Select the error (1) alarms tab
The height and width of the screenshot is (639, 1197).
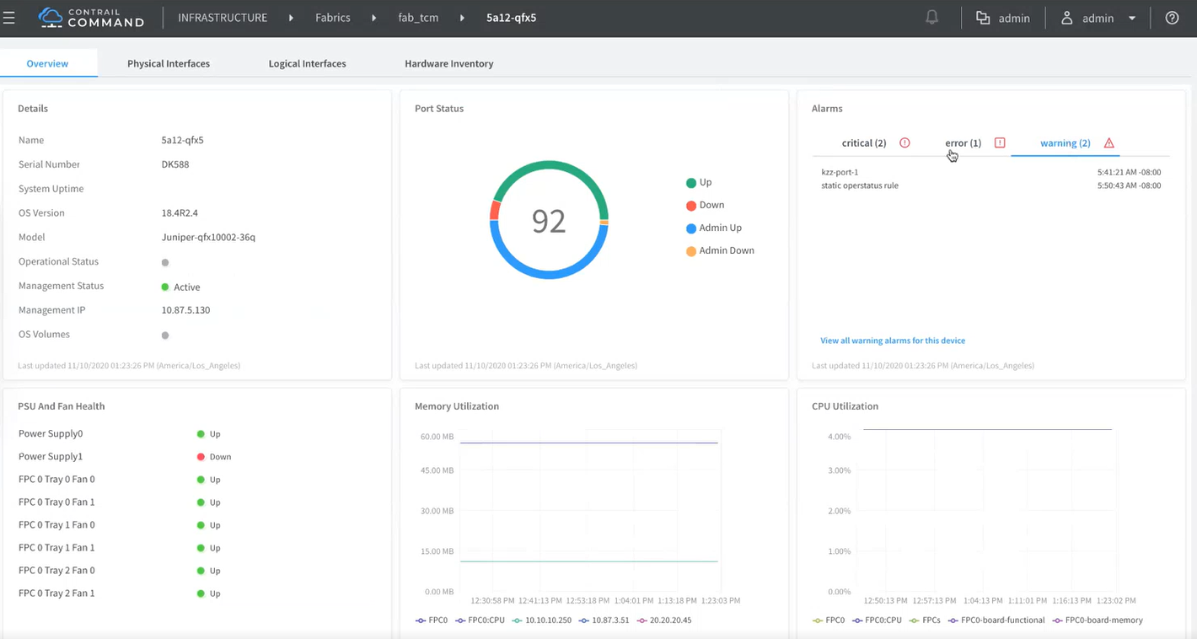click(x=975, y=142)
